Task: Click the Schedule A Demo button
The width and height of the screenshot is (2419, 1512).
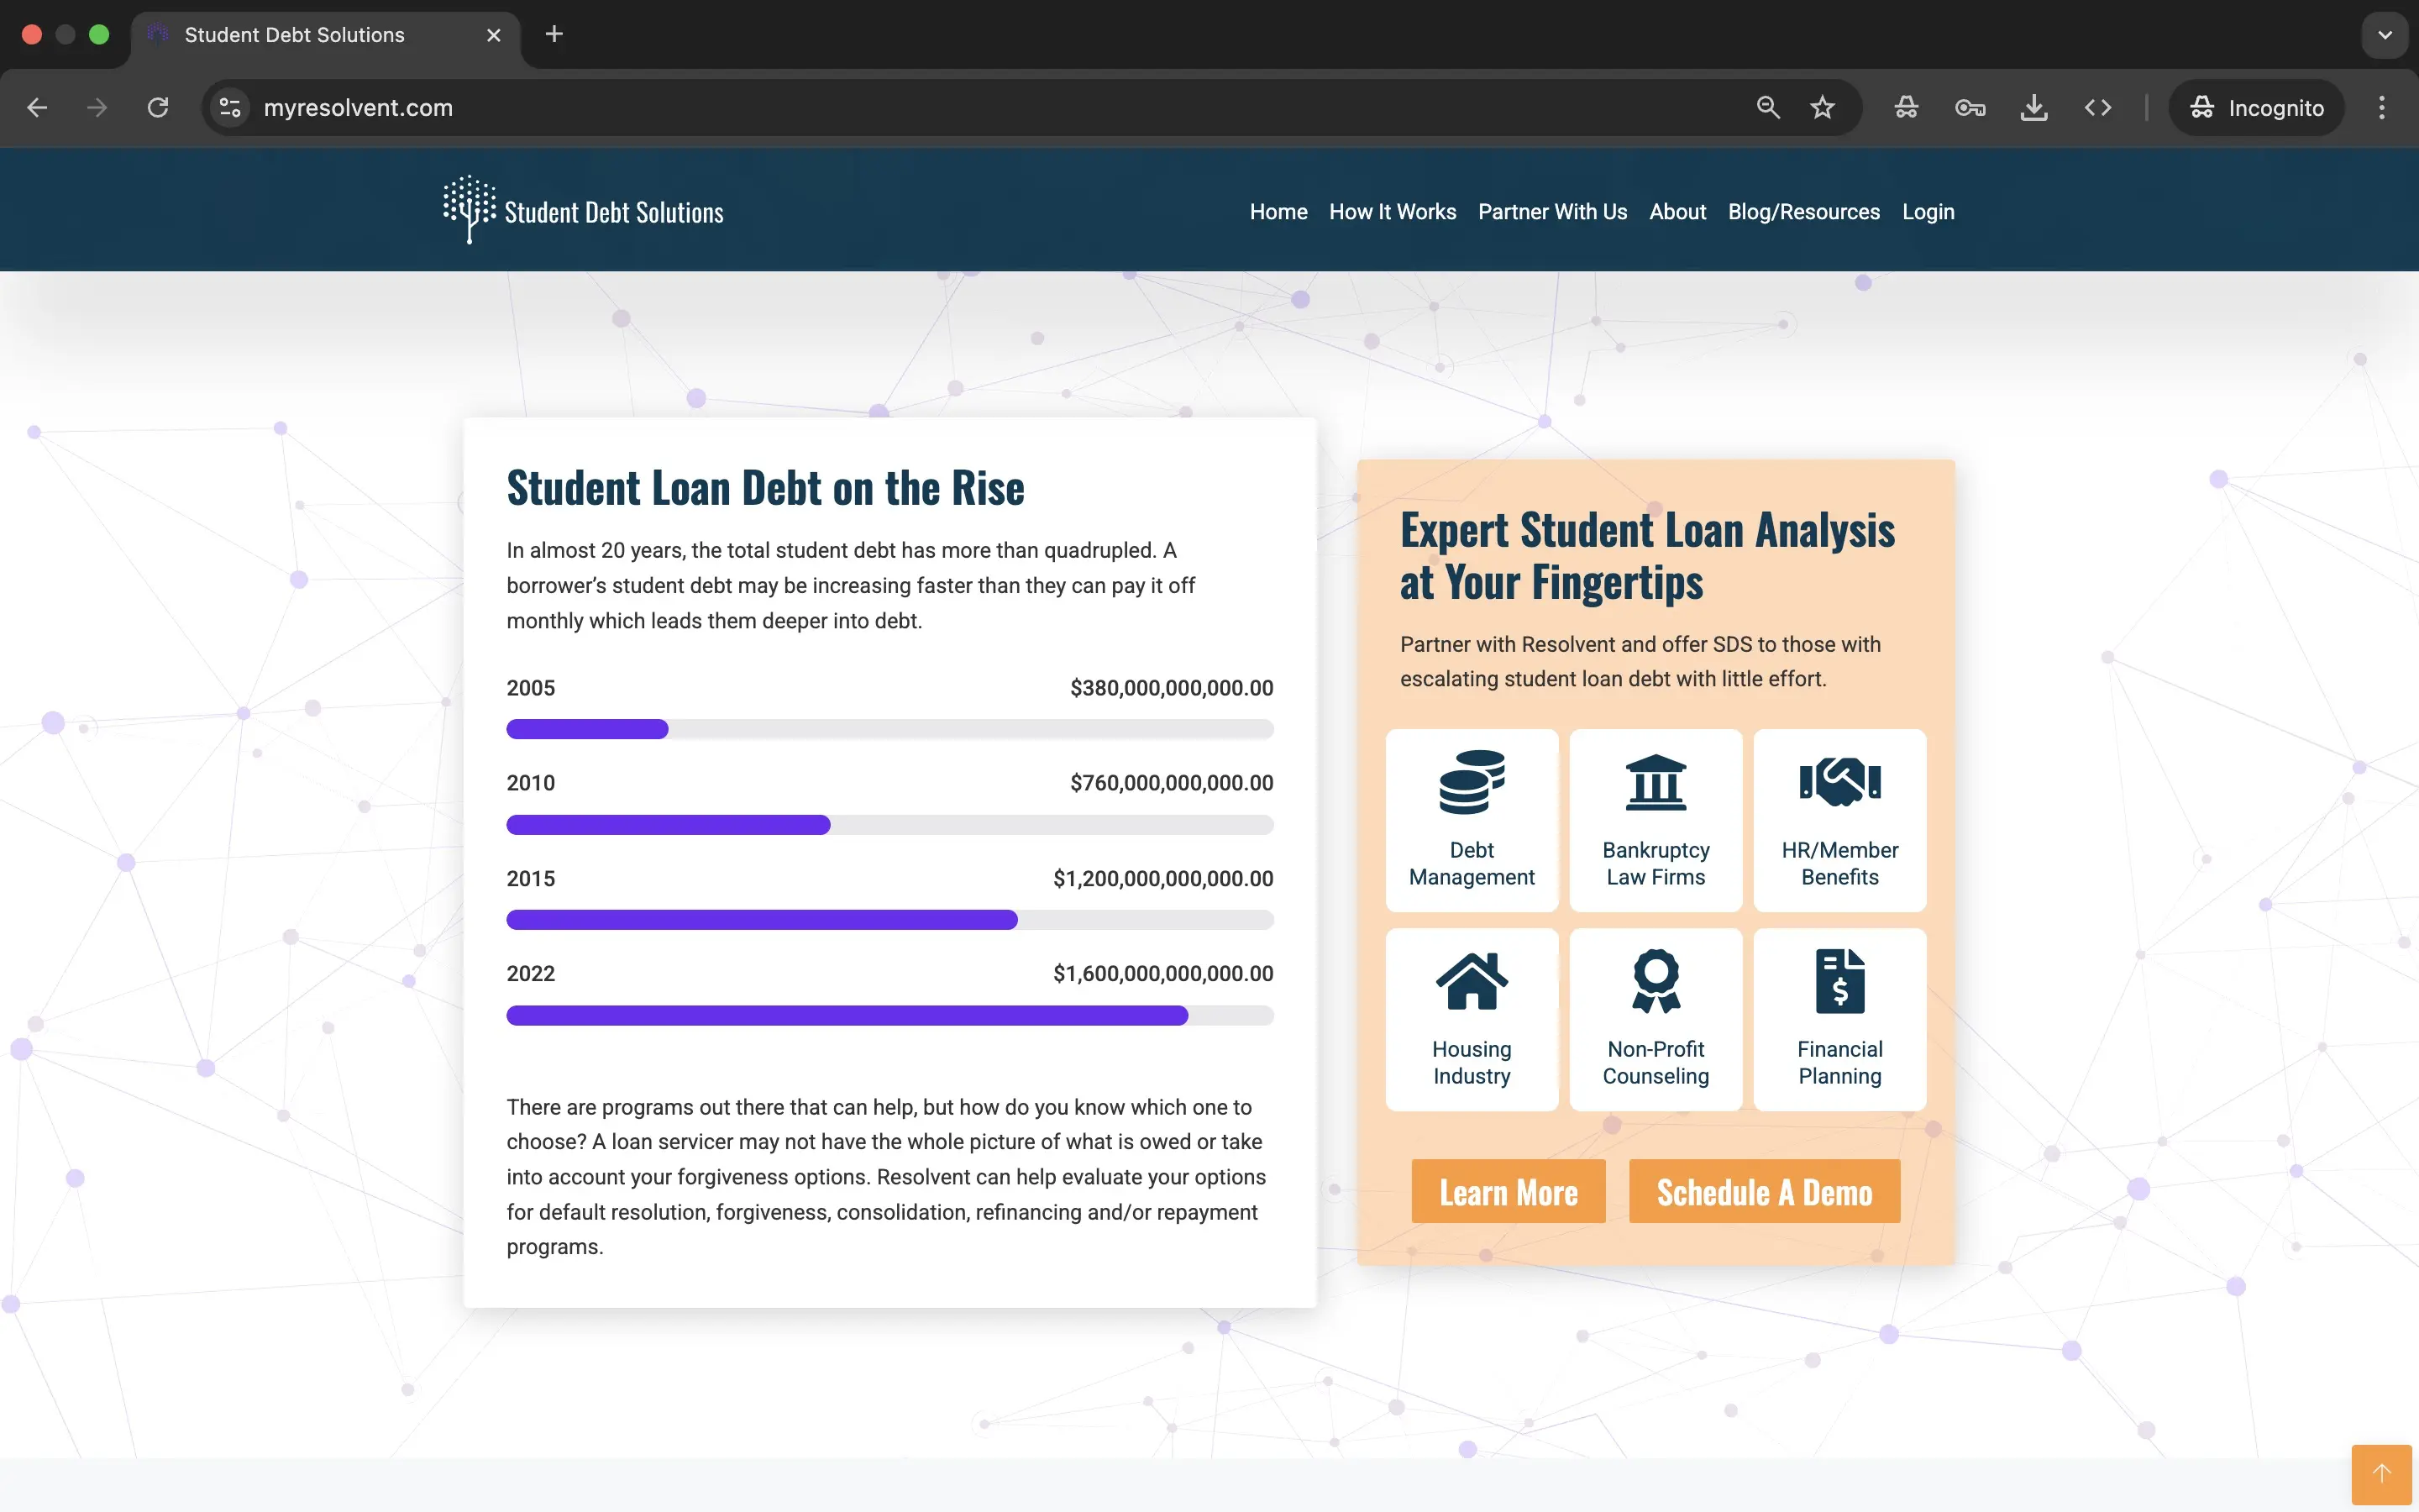Action: point(1763,1192)
